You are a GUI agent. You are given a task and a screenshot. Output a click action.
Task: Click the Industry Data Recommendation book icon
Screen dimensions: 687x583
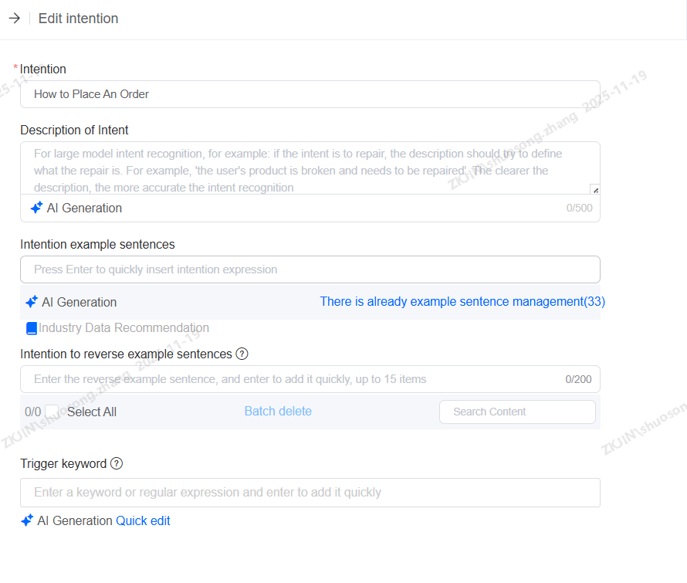32,328
